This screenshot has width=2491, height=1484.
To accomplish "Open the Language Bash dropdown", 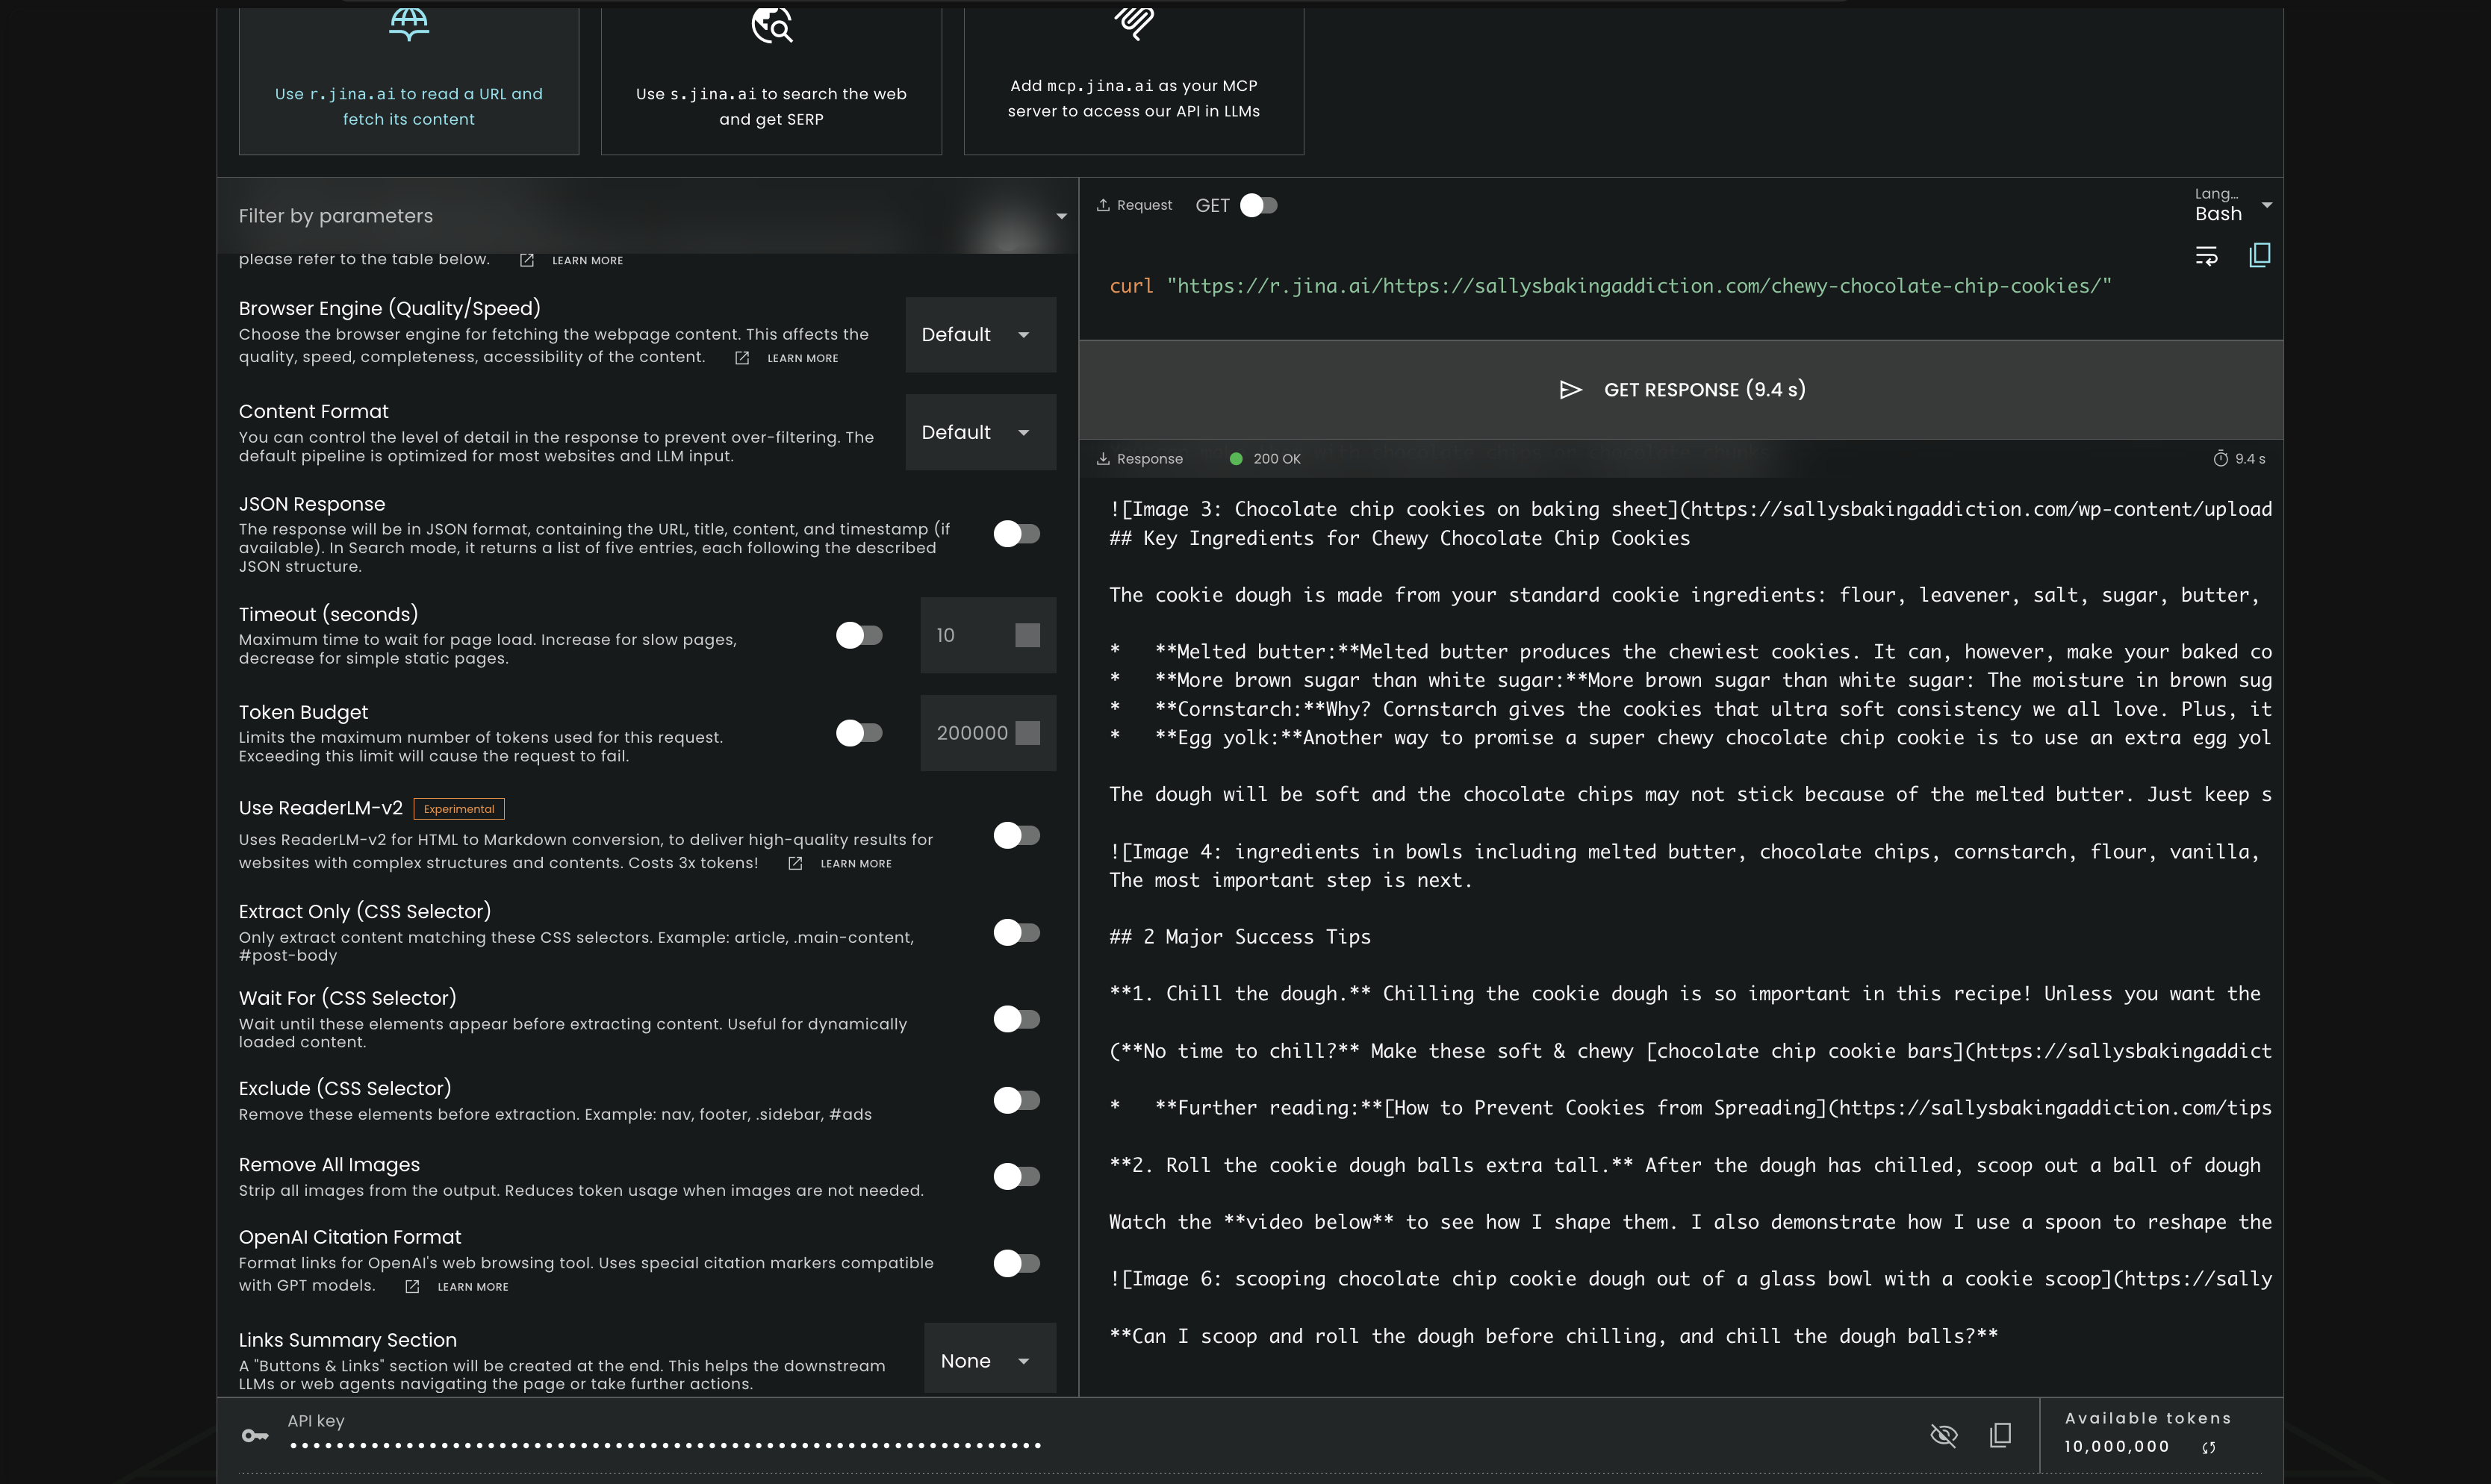I will pos(2233,205).
